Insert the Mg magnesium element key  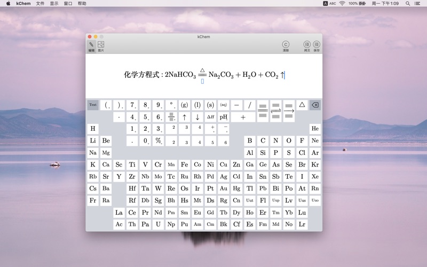pos(106,153)
